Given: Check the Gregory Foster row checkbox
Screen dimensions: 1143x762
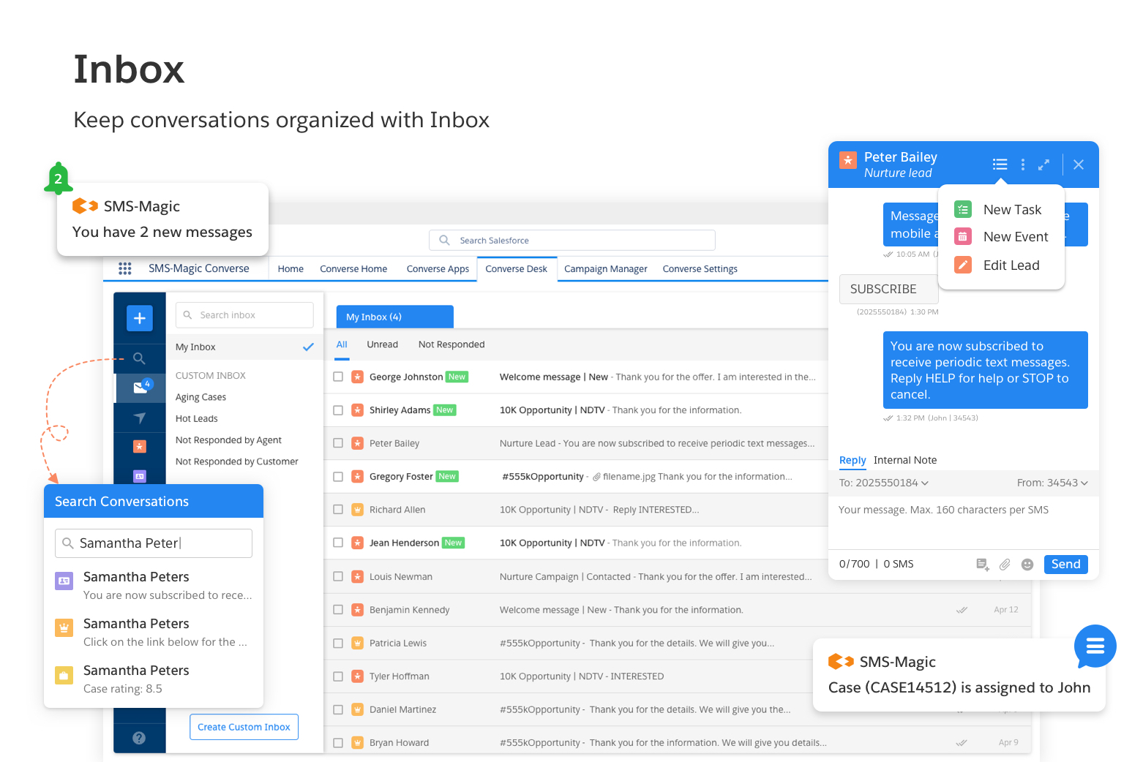Looking at the screenshot, I should [338, 477].
